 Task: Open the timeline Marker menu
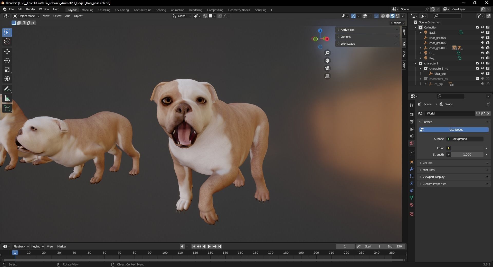pyautogui.click(x=62, y=246)
